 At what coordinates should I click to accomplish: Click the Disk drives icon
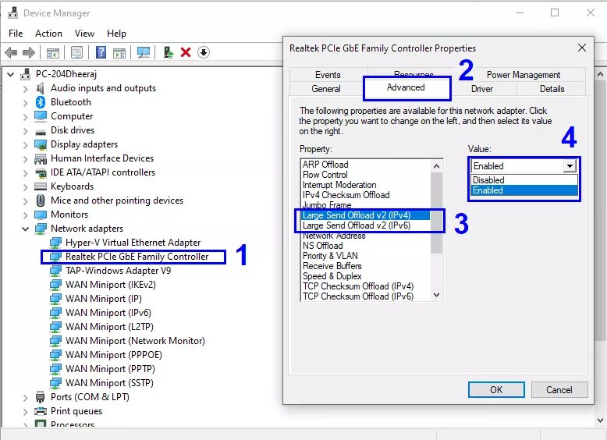pyautogui.click(x=41, y=131)
